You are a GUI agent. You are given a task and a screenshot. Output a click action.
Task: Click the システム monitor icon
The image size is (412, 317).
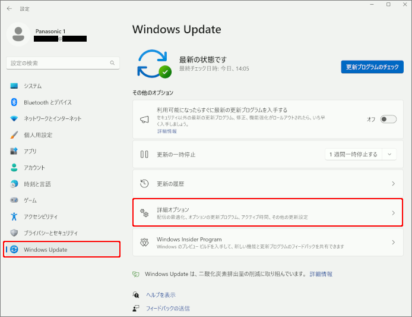click(x=14, y=86)
